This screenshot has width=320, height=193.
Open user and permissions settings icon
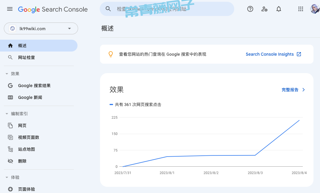[x=264, y=9]
